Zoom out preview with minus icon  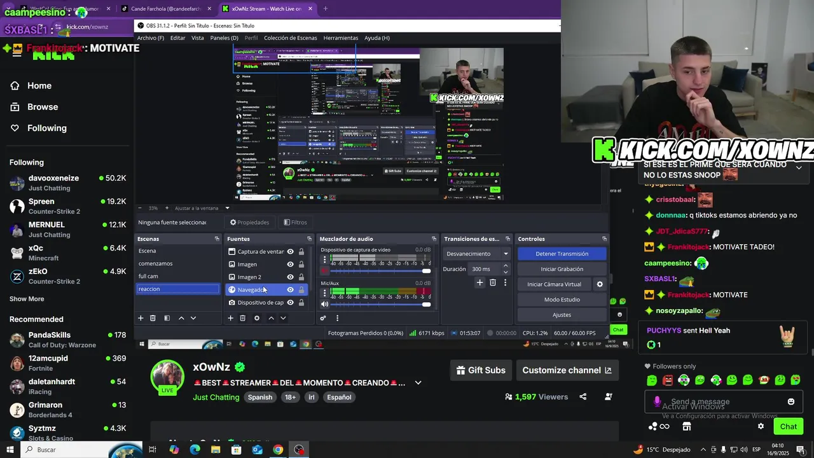click(x=140, y=208)
